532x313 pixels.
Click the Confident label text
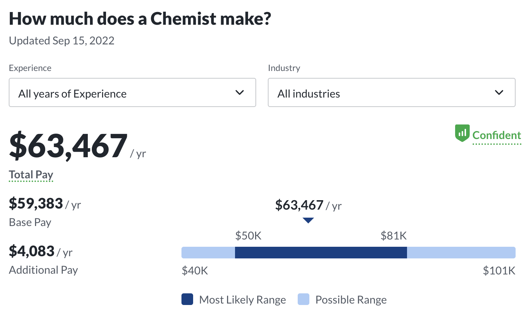click(497, 135)
